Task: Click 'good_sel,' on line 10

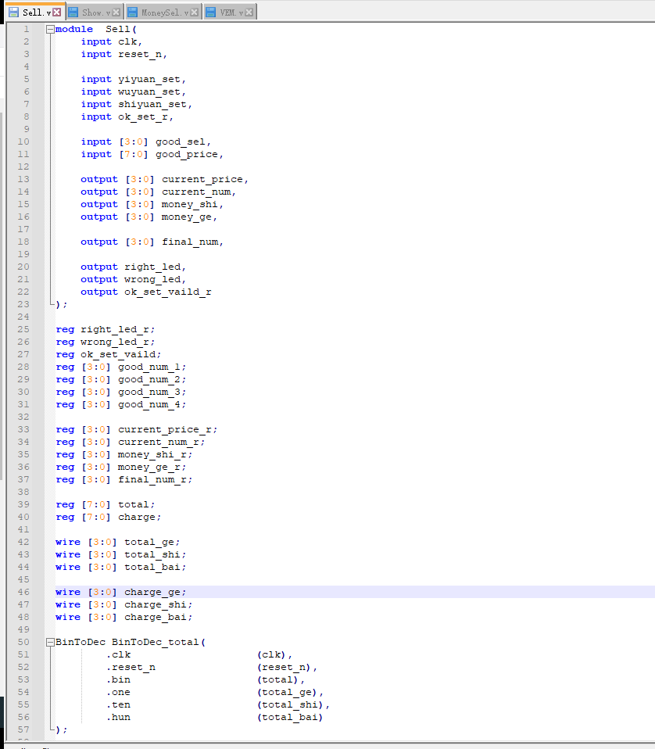Action: tap(183, 142)
